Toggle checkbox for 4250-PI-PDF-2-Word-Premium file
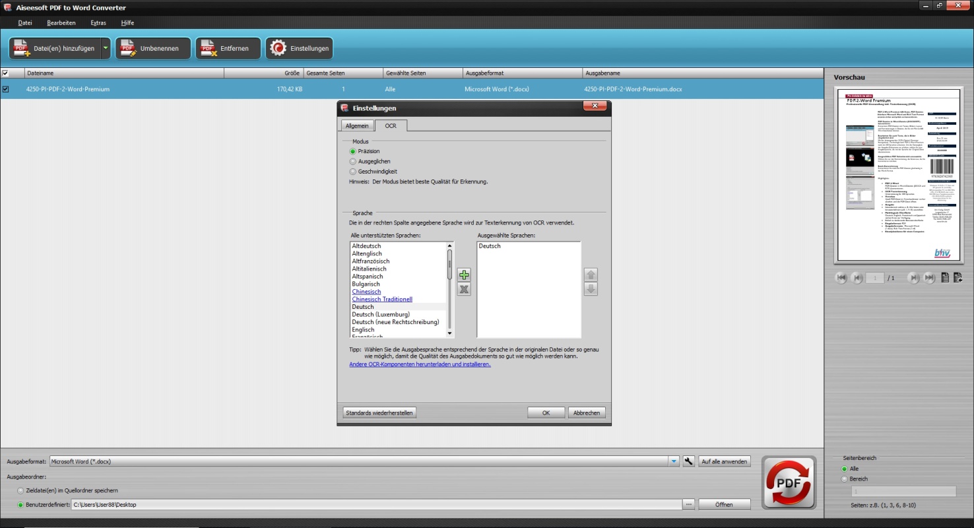The image size is (974, 528). 6,89
